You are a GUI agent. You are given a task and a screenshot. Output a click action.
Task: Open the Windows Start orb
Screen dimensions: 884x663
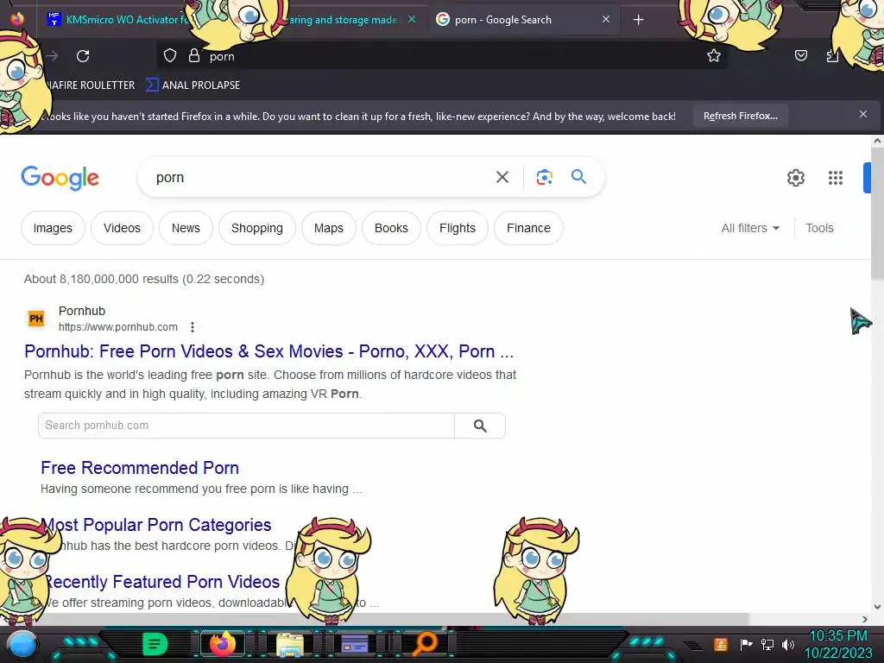point(22,645)
